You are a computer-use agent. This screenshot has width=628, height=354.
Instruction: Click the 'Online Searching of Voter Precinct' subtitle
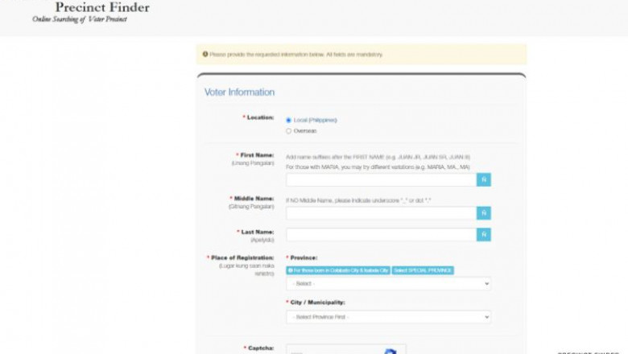coord(79,19)
